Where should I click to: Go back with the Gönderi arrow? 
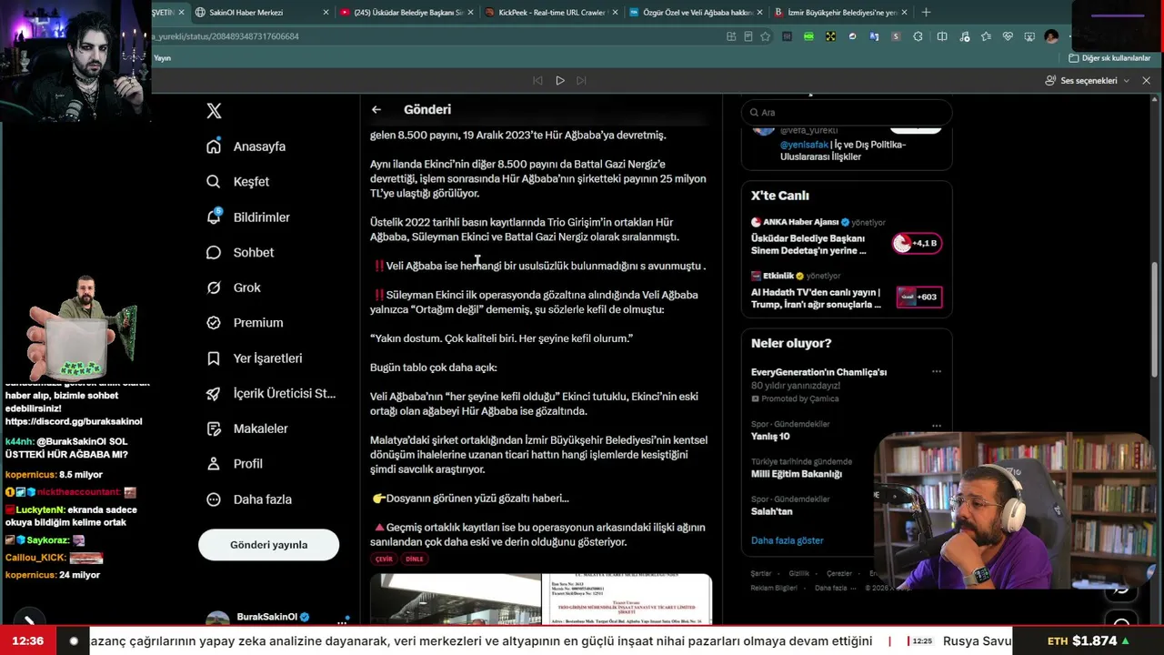(x=376, y=109)
